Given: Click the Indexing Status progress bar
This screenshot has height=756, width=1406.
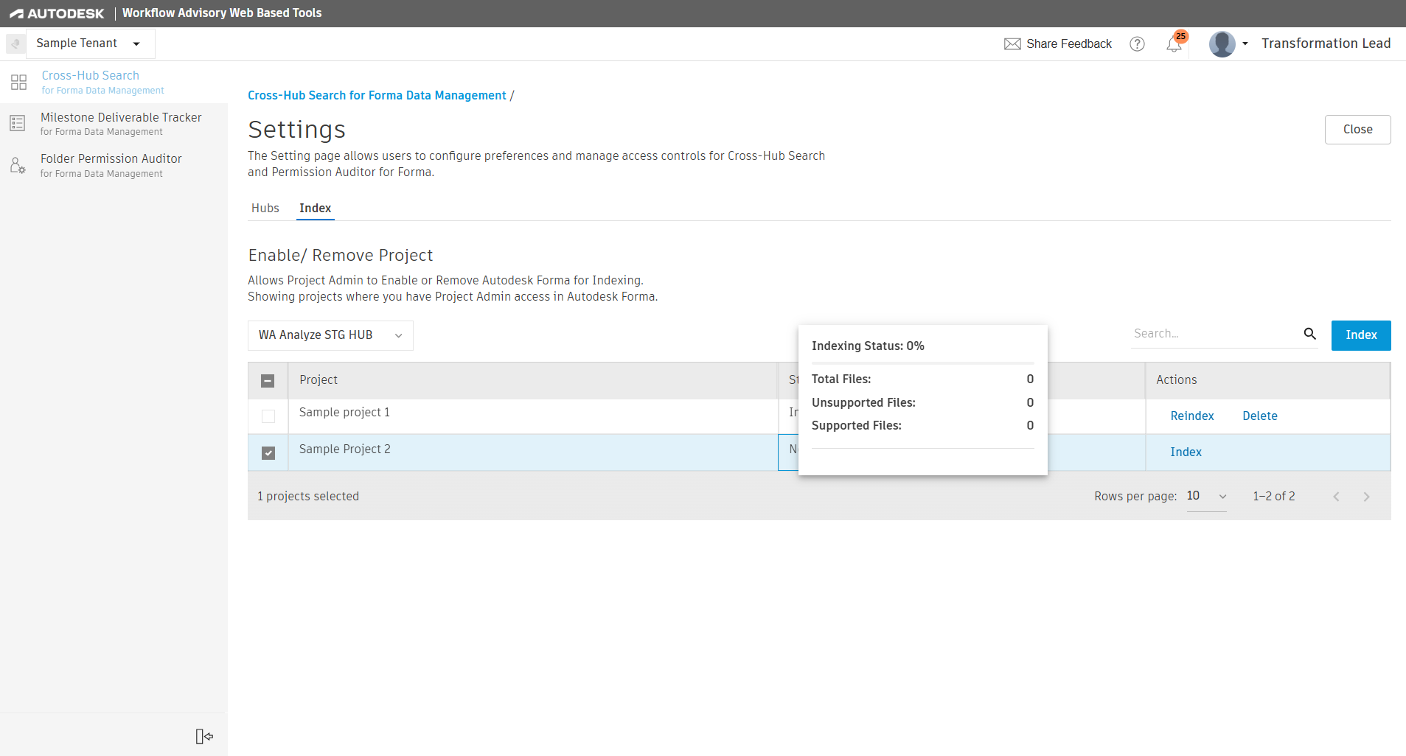Looking at the screenshot, I should point(922,363).
